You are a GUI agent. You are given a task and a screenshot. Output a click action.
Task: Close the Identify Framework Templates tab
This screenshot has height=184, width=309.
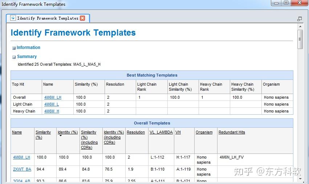(82, 18)
